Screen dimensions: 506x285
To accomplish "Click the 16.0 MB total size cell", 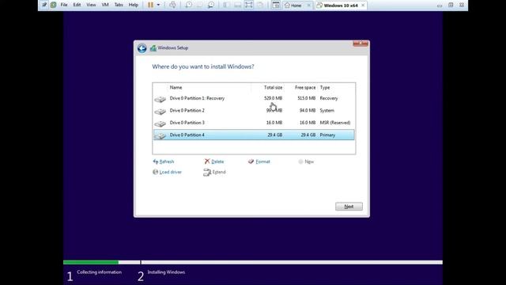I will pyautogui.click(x=274, y=123).
